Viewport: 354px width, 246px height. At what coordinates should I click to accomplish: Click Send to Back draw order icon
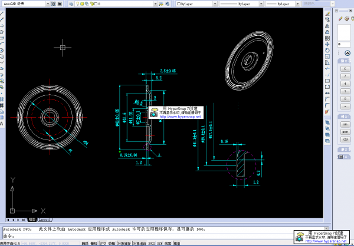pyautogui.click(x=327, y=129)
